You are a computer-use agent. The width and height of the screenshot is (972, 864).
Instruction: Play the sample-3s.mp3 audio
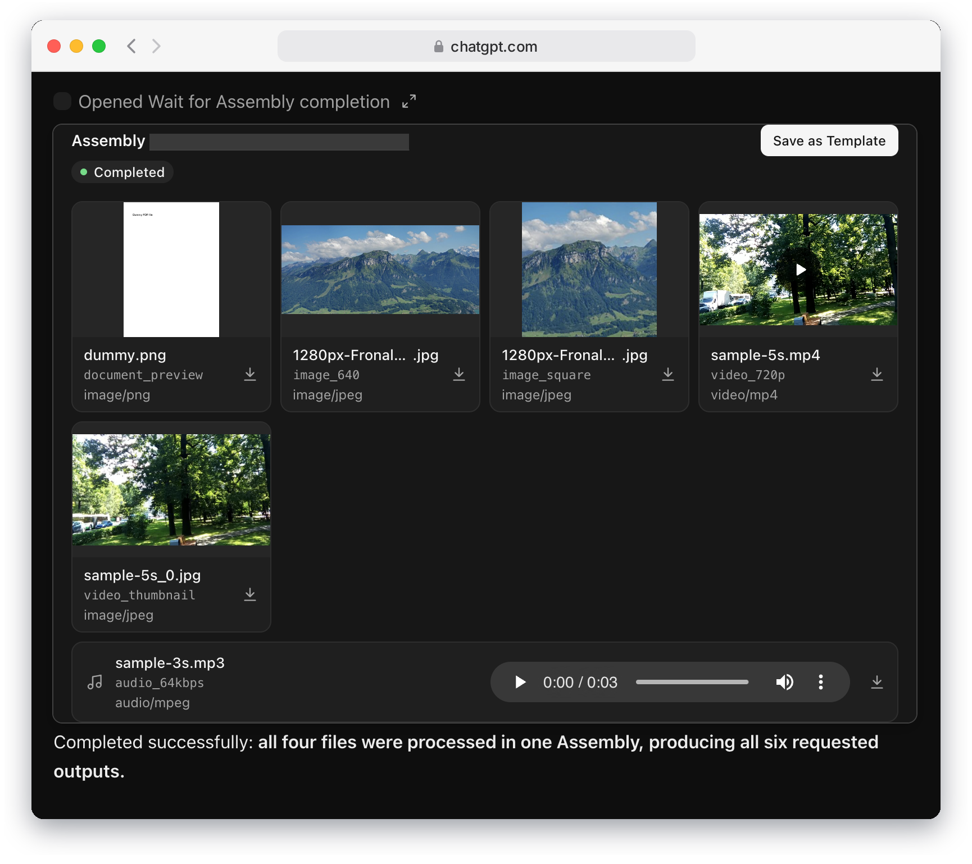coord(520,682)
